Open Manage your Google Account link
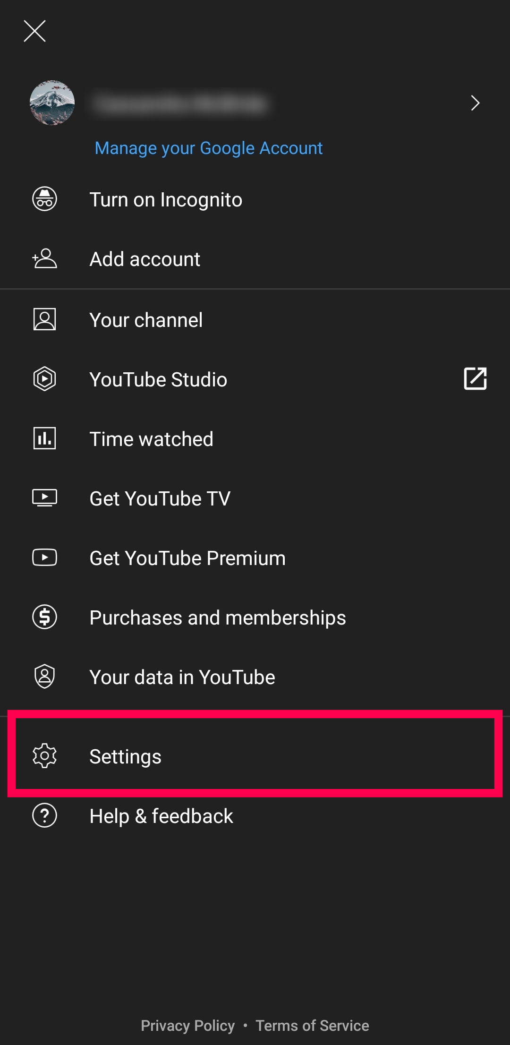Viewport: 510px width, 1045px height. click(208, 148)
